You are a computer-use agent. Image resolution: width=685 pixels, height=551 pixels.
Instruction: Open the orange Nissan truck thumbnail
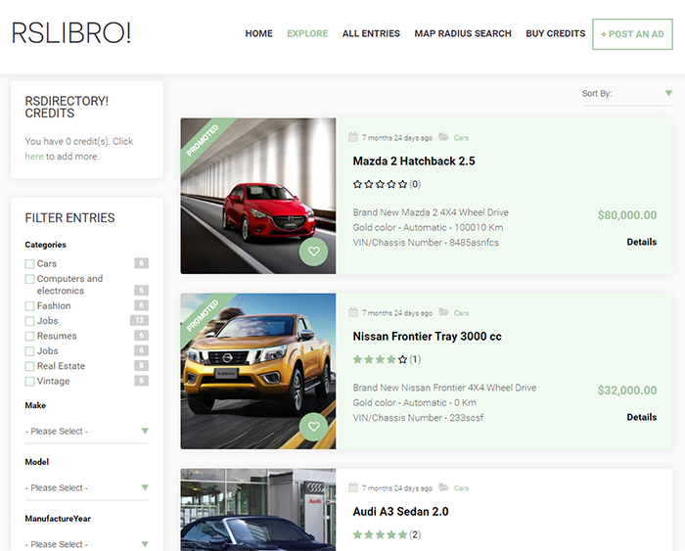pos(258,371)
